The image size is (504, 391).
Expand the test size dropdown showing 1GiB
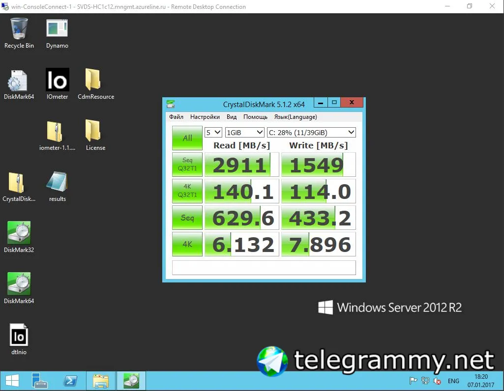click(x=244, y=132)
